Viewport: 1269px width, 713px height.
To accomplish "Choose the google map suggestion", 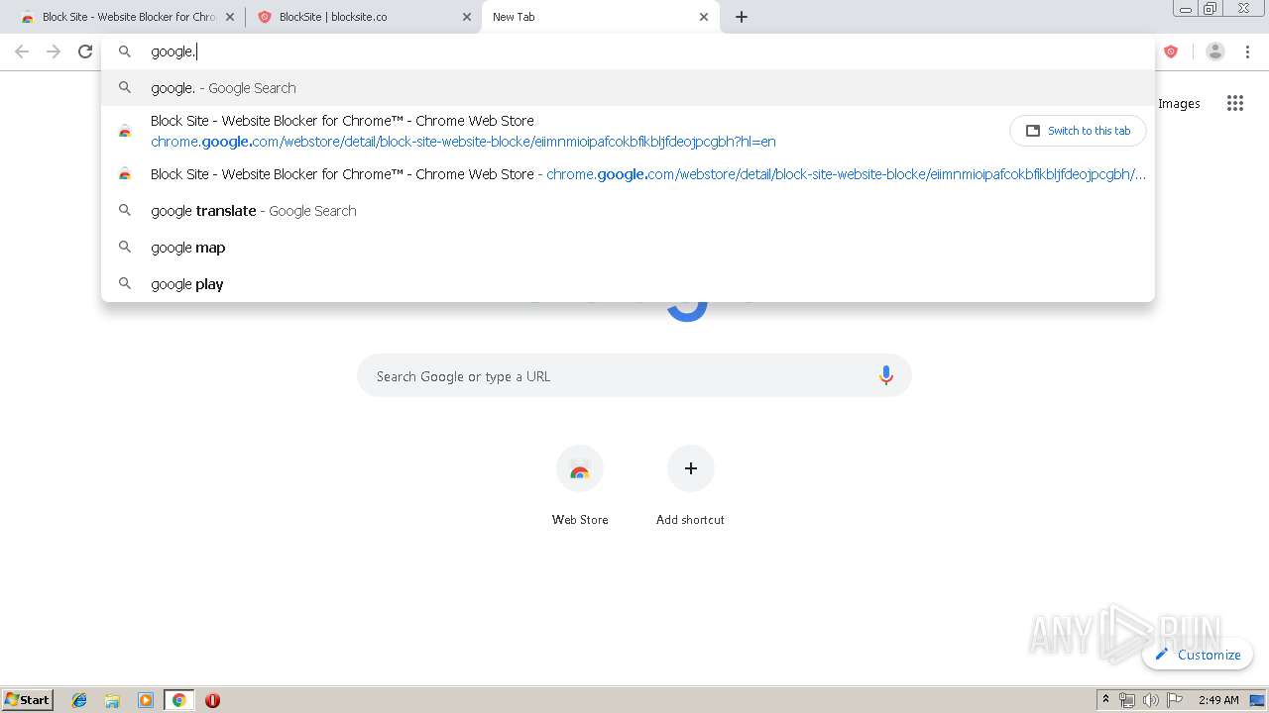I will click(x=628, y=248).
